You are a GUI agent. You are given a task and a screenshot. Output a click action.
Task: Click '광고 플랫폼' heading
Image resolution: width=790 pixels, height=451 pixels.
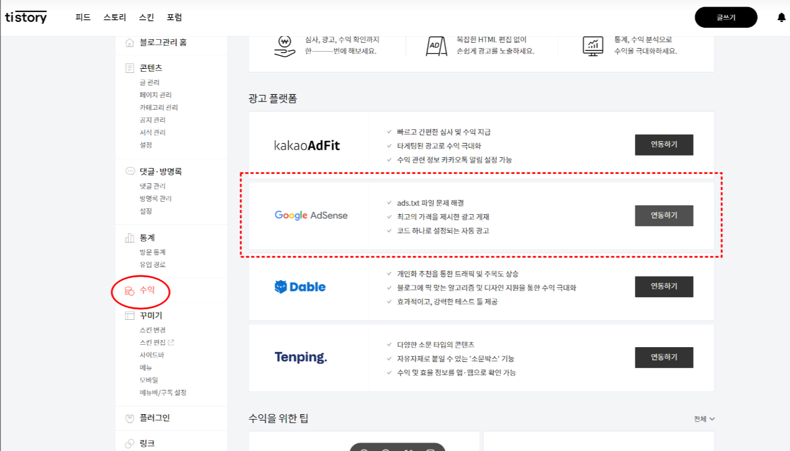(272, 99)
